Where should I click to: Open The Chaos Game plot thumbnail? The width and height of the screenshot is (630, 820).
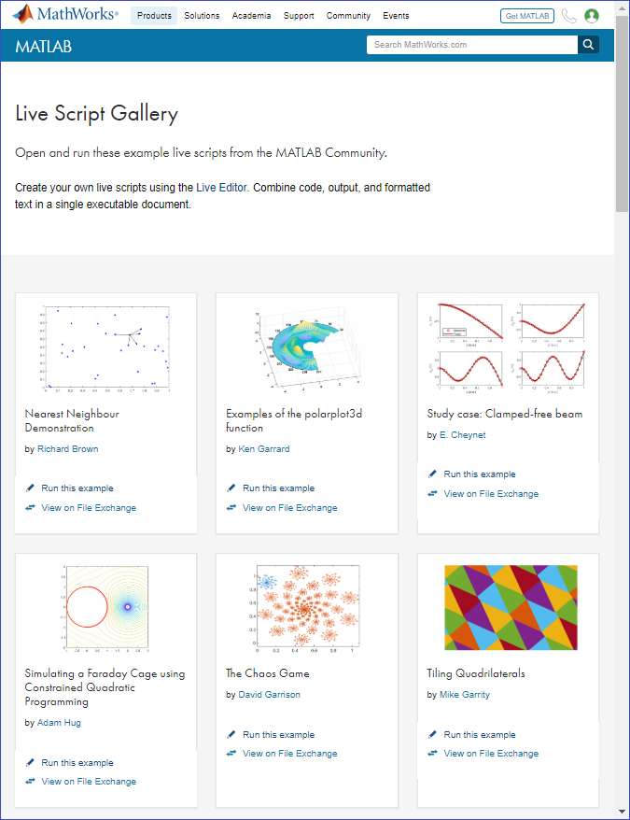tap(307, 607)
